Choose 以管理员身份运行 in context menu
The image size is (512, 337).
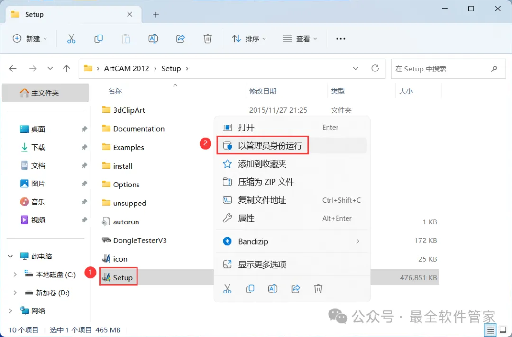tap(292, 145)
